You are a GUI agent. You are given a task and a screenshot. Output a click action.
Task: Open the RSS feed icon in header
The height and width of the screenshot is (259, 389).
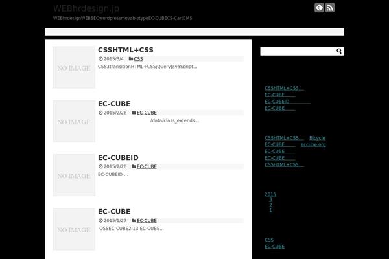(x=330, y=8)
